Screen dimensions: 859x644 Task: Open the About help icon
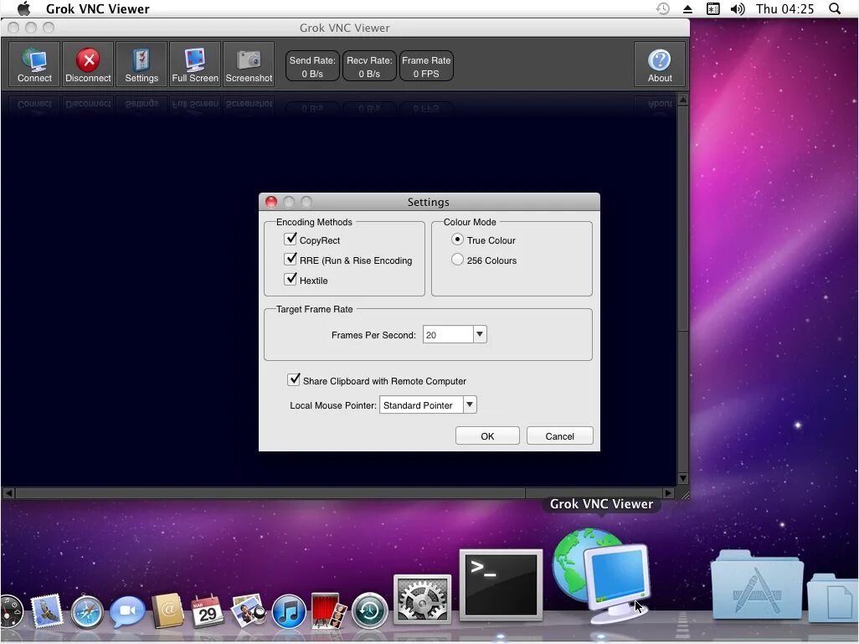[660, 64]
